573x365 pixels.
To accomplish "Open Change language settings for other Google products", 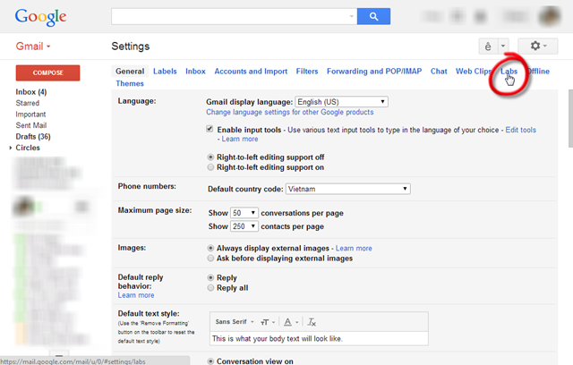I will coord(290,112).
